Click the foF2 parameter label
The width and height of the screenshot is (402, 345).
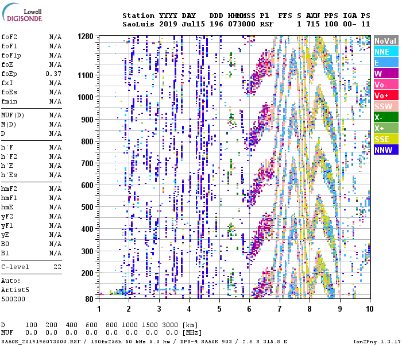coord(9,37)
